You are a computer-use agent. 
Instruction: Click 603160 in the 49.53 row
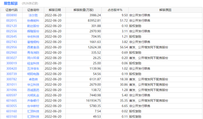click(x=11, y=117)
